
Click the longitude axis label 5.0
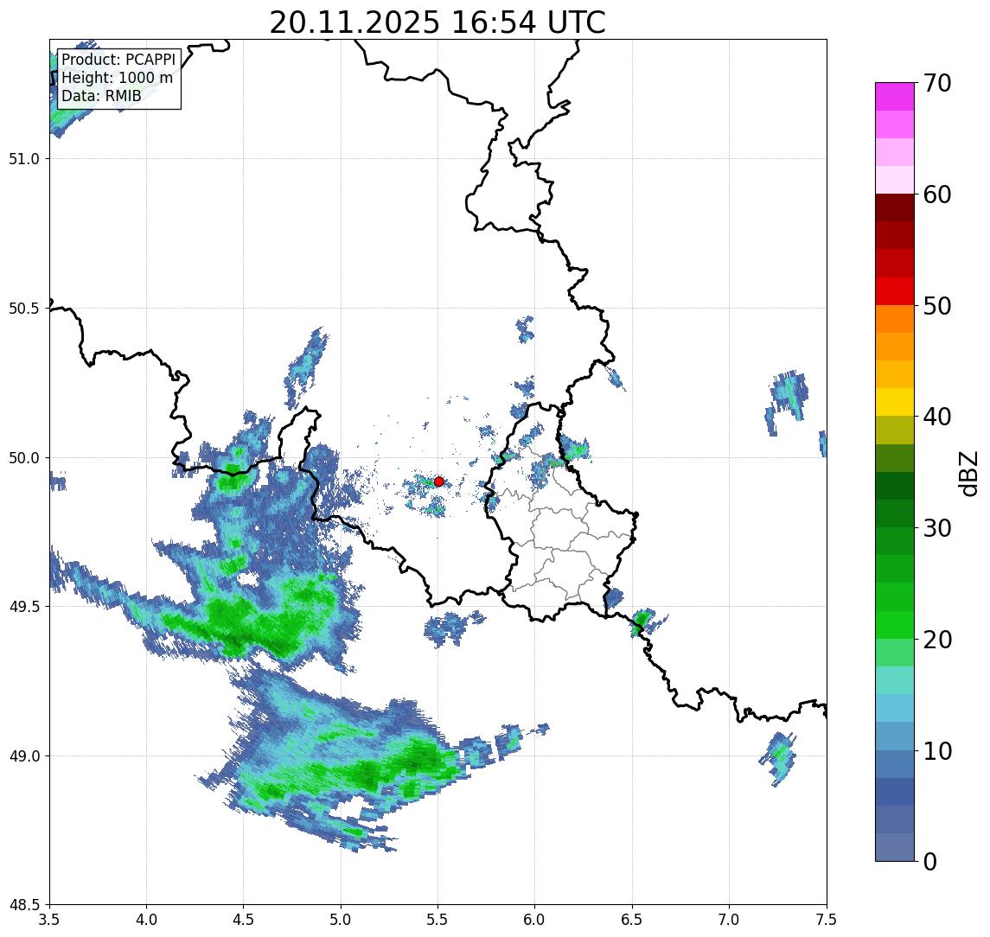coord(341,920)
